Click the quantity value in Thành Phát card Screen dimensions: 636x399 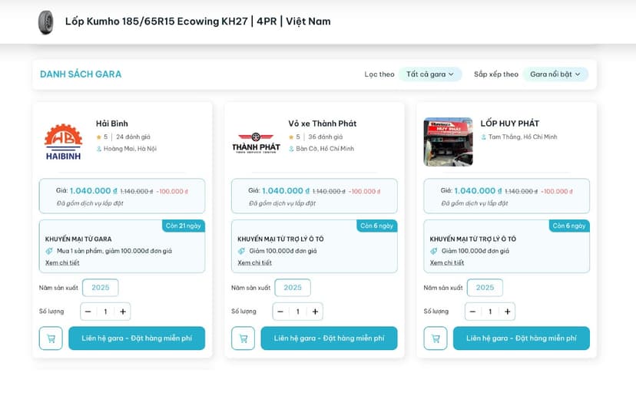(298, 312)
